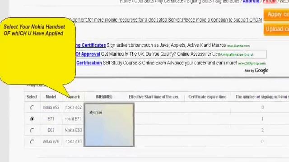Click signing count 0 in nokia e75 row

point(262,142)
